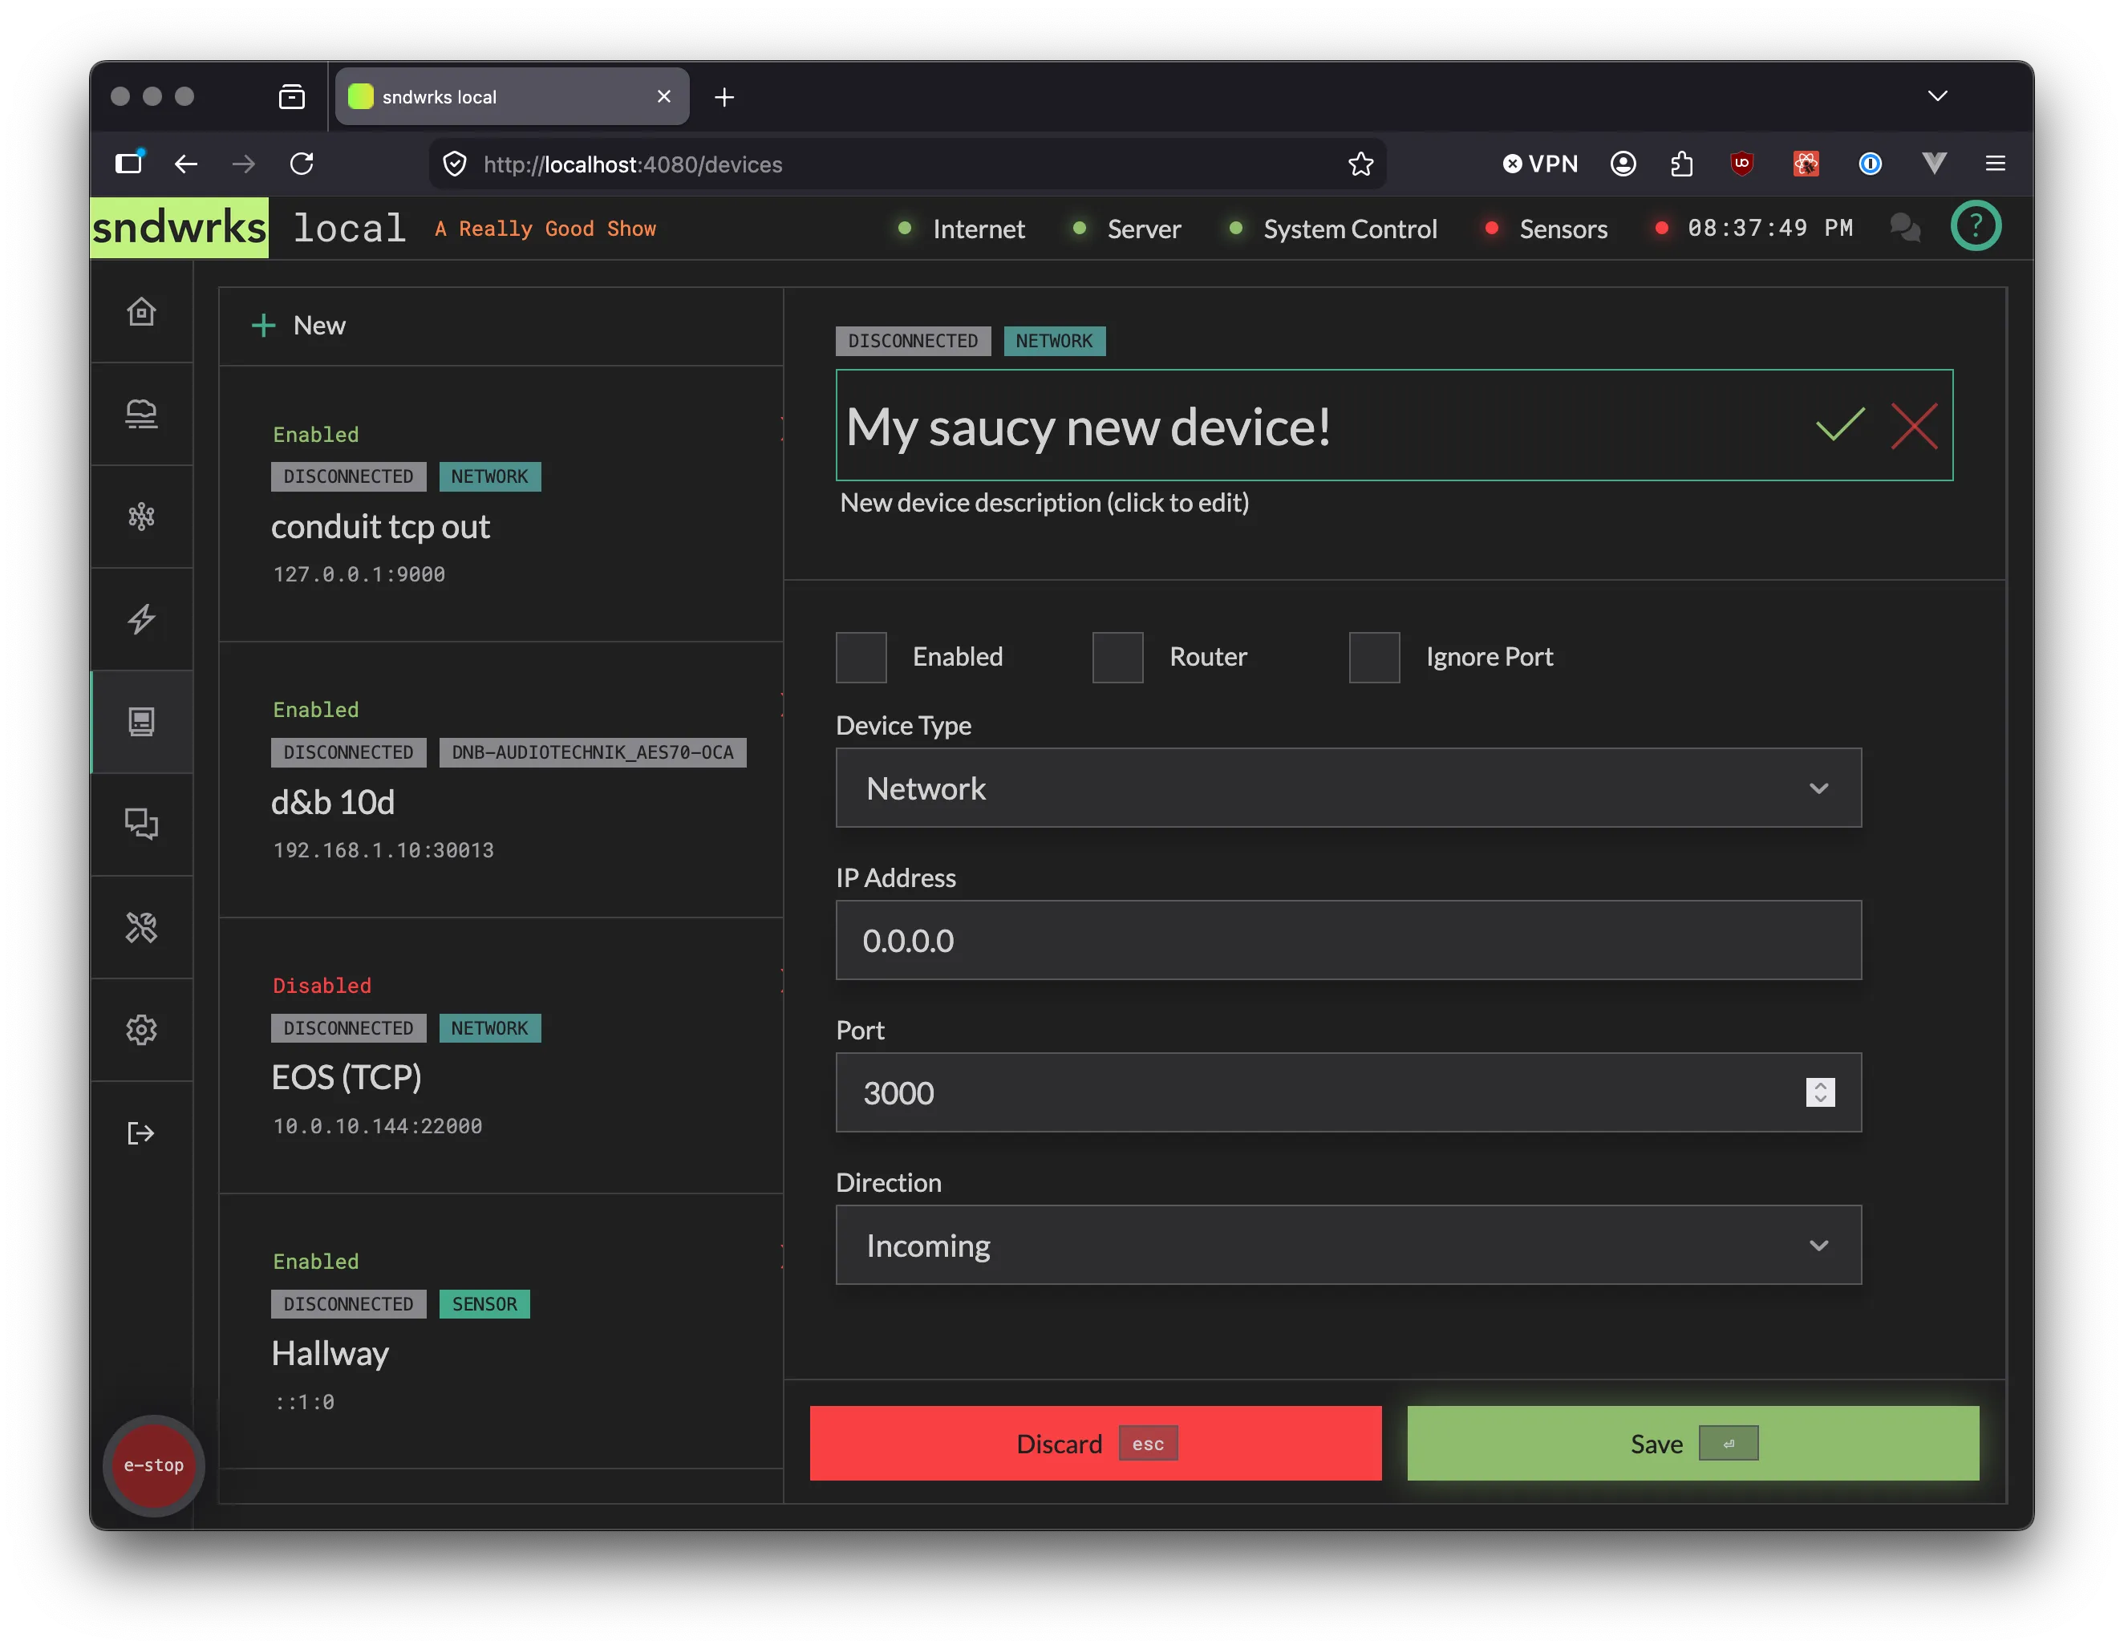2124x1649 pixels.
Task: Confirm device name with the green checkmark
Action: point(1840,425)
